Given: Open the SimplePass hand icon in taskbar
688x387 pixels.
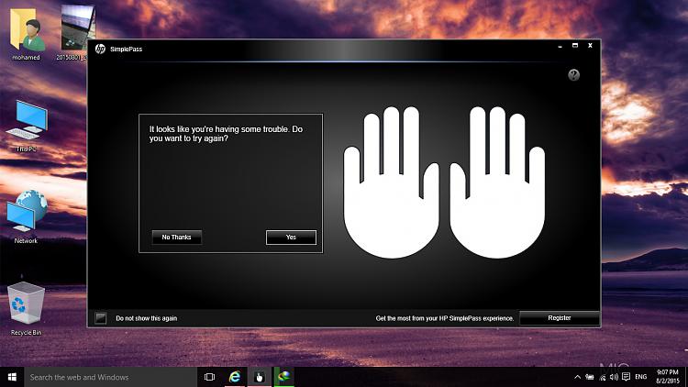Looking at the screenshot, I should (x=260, y=377).
